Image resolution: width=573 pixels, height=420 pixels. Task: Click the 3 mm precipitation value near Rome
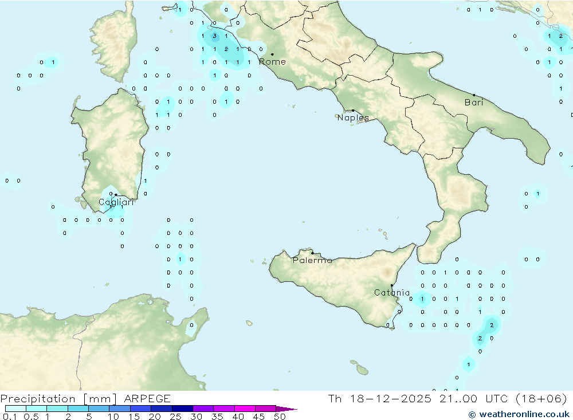tap(214, 36)
